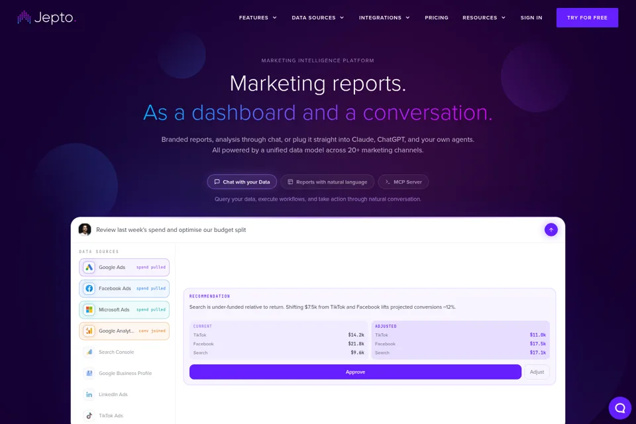Click the adjusted TikTok value $11.0k

537,335
